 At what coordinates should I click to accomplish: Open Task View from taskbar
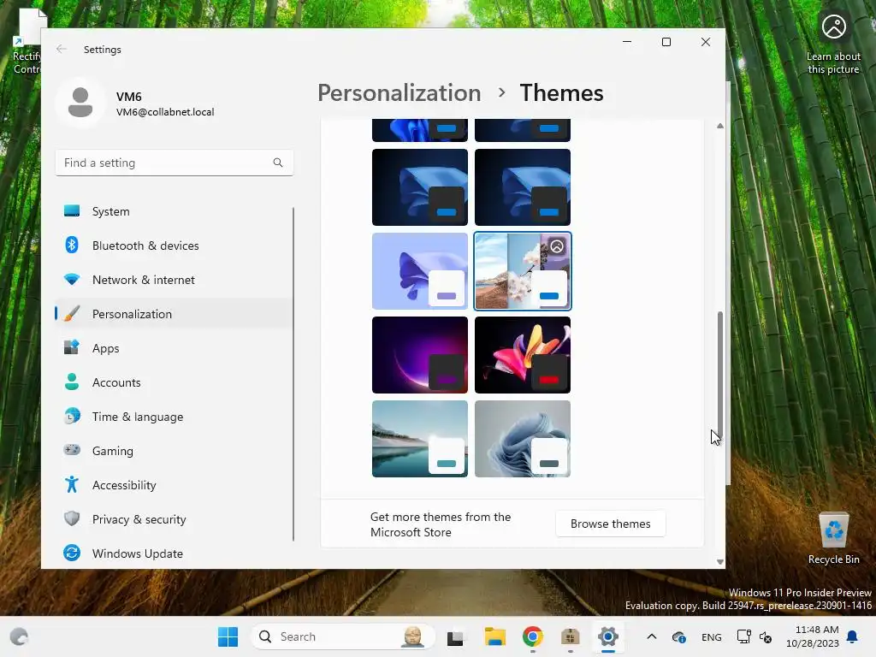click(455, 636)
